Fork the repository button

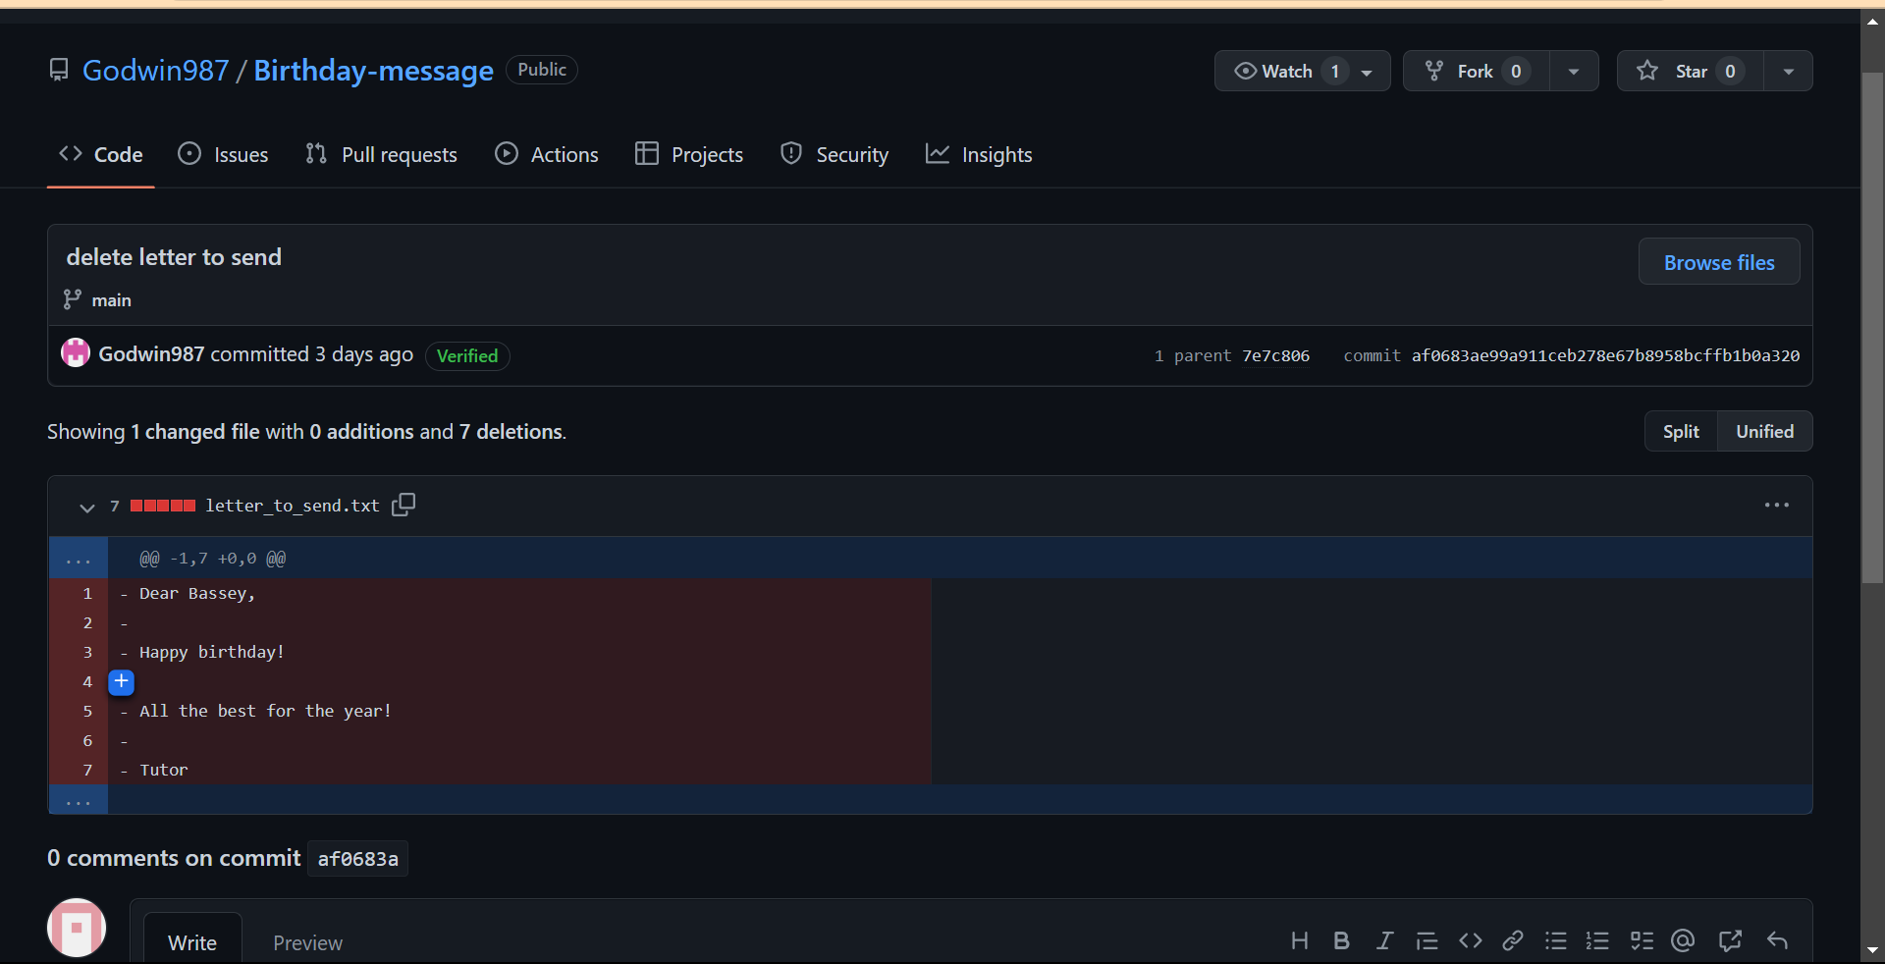pyautogui.click(x=1477, y=71)
